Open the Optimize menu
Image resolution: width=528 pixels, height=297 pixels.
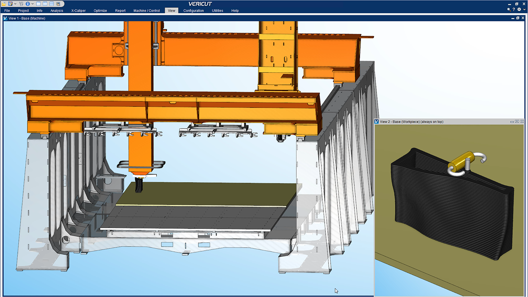pos(100,11)
